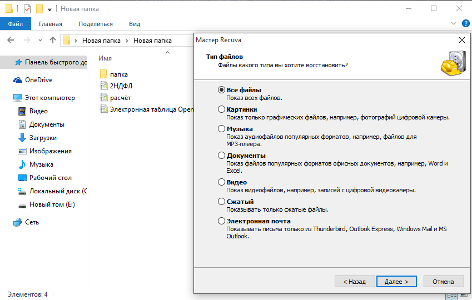472x300 pixels.
Task: Click the OneDrive cloud icon in sidebar
Action: [18, 80]
